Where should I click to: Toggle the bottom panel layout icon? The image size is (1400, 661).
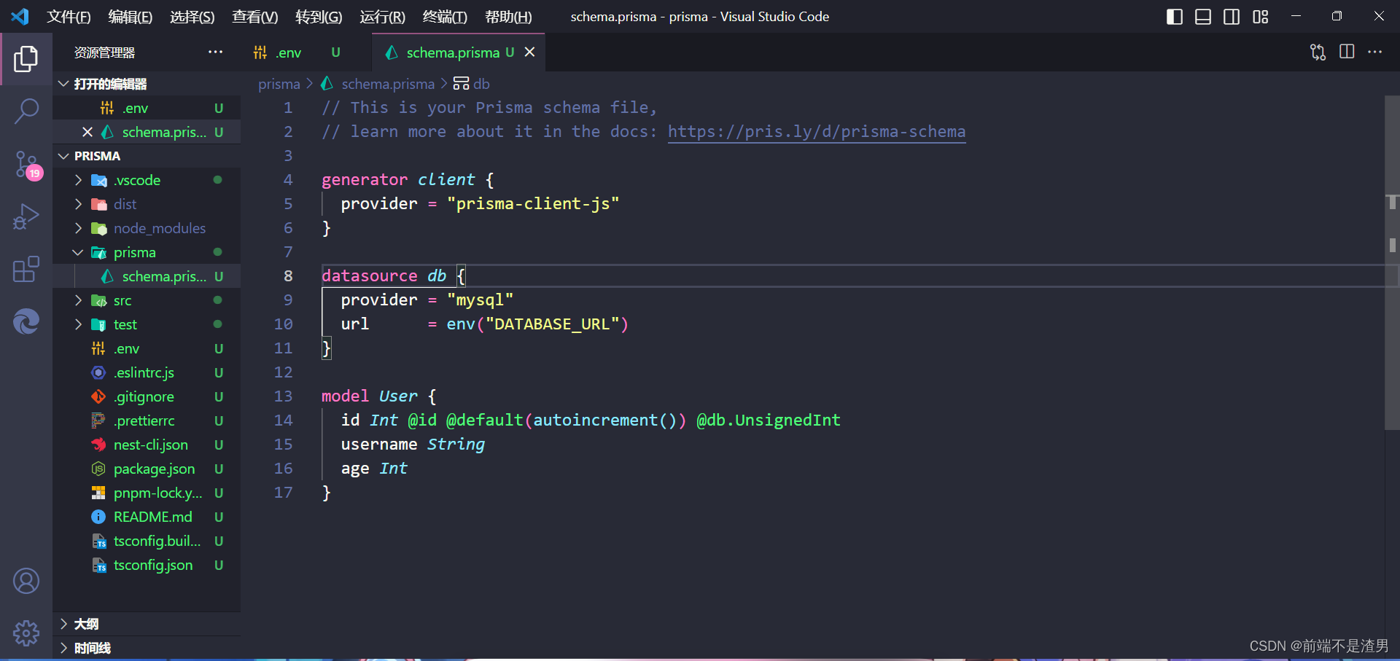pos(1203,17)
